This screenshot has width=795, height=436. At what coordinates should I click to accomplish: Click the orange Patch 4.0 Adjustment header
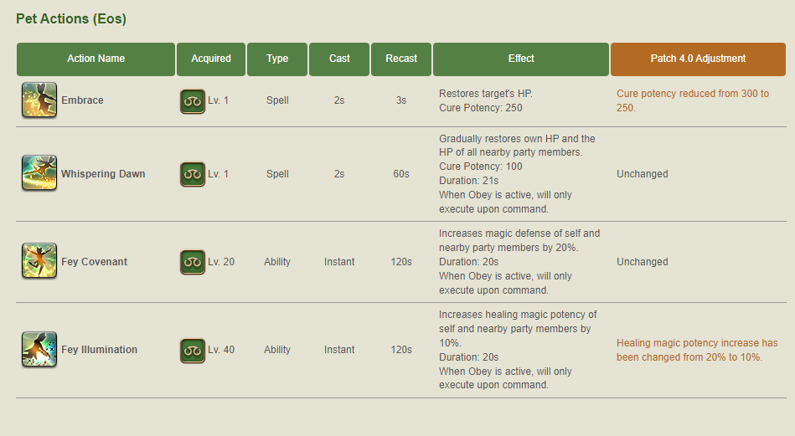(x=698, y=59)
